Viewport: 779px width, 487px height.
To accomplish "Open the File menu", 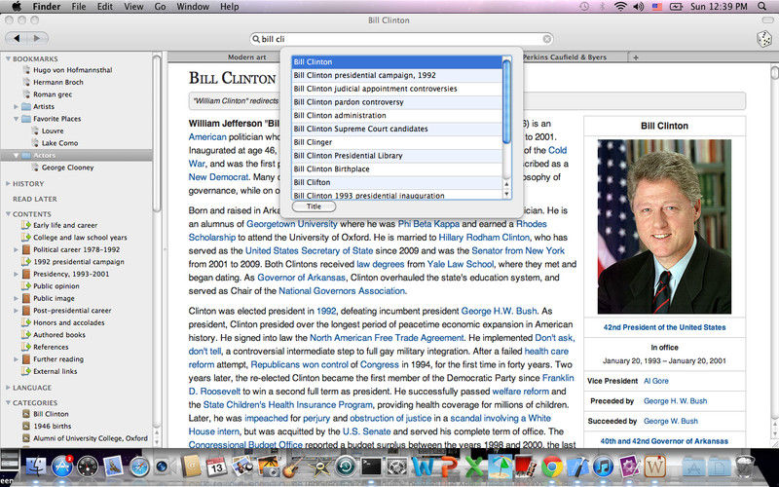I will coord(79,7).
